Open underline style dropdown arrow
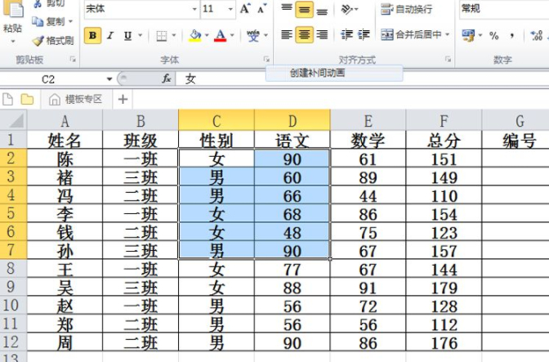This screenshot has height=362, width=549. (140, 35)
